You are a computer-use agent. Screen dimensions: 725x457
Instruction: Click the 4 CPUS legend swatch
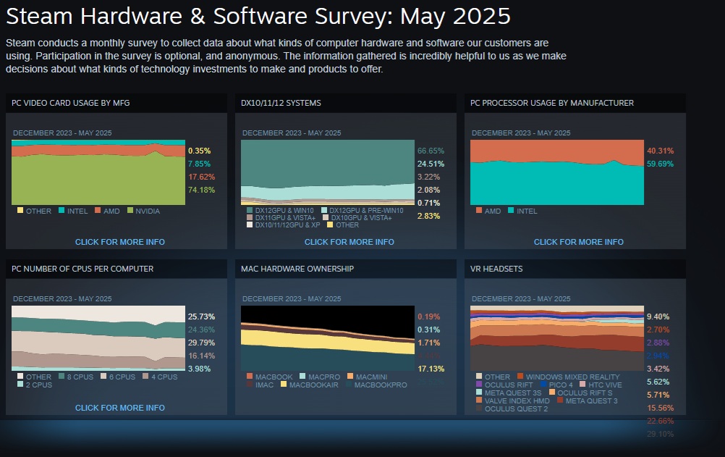[145, 376]
